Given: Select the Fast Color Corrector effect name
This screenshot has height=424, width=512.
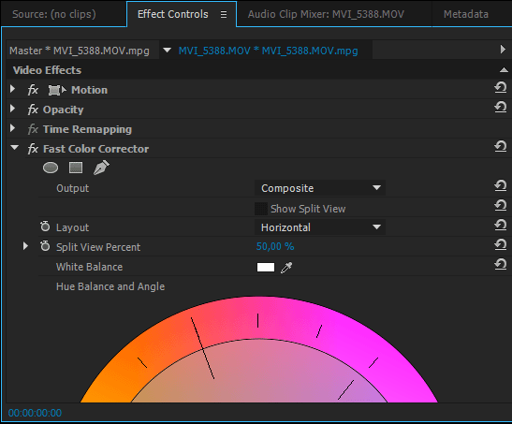Looking at the screenshot, I should (96, 149).
